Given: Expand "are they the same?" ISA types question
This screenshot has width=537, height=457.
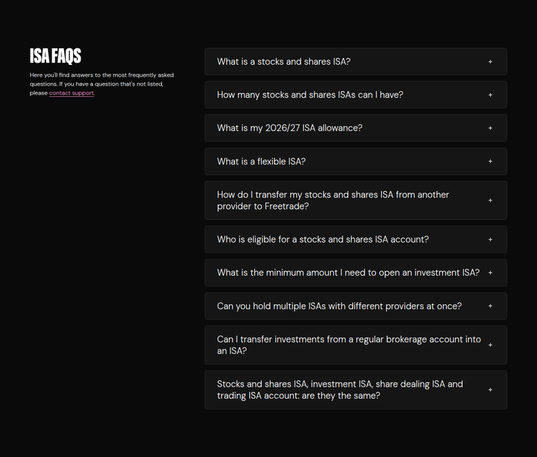Looking at the screenshot, I should point(356,390).
